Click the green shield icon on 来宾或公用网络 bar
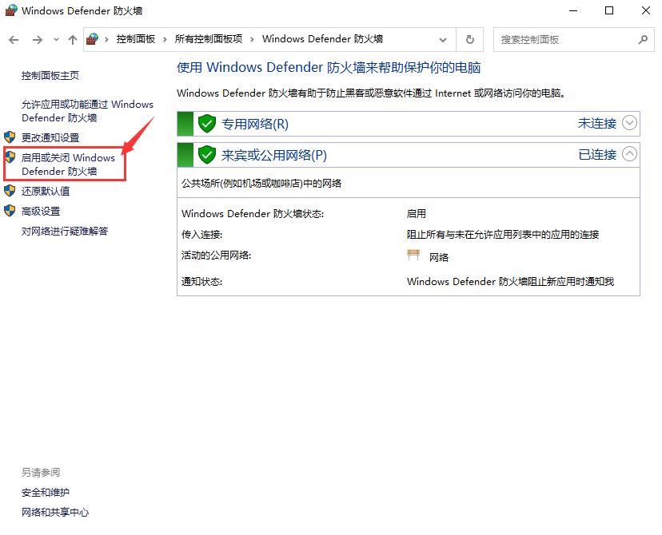Screen dimensions: 662x535 click(x=206, y=155)
